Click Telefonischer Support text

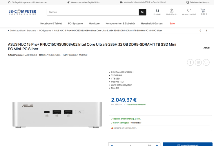[200, 2]
